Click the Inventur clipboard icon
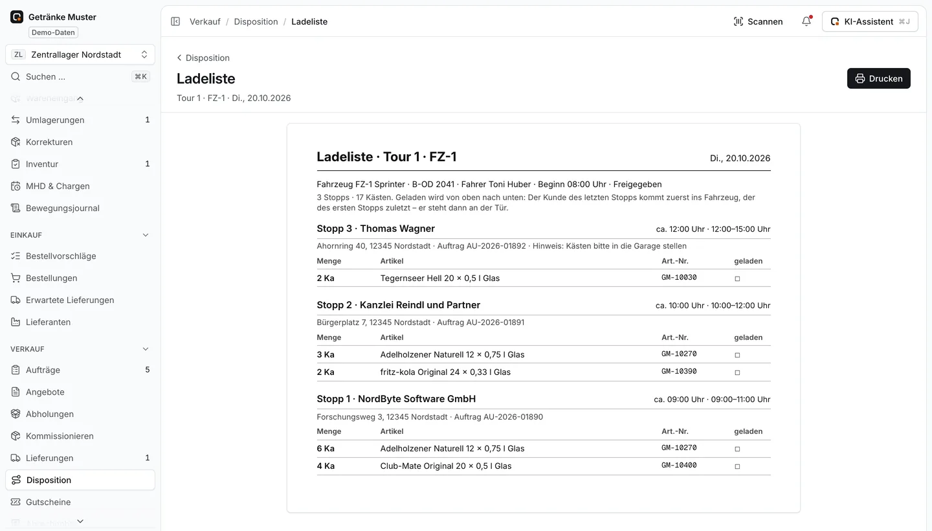This screenshot has height=531, width=932. coord(16,164)
